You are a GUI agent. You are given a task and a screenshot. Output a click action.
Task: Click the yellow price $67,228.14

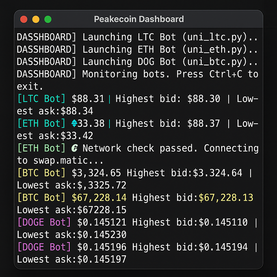pyautogui.click(x=99, y=198)
